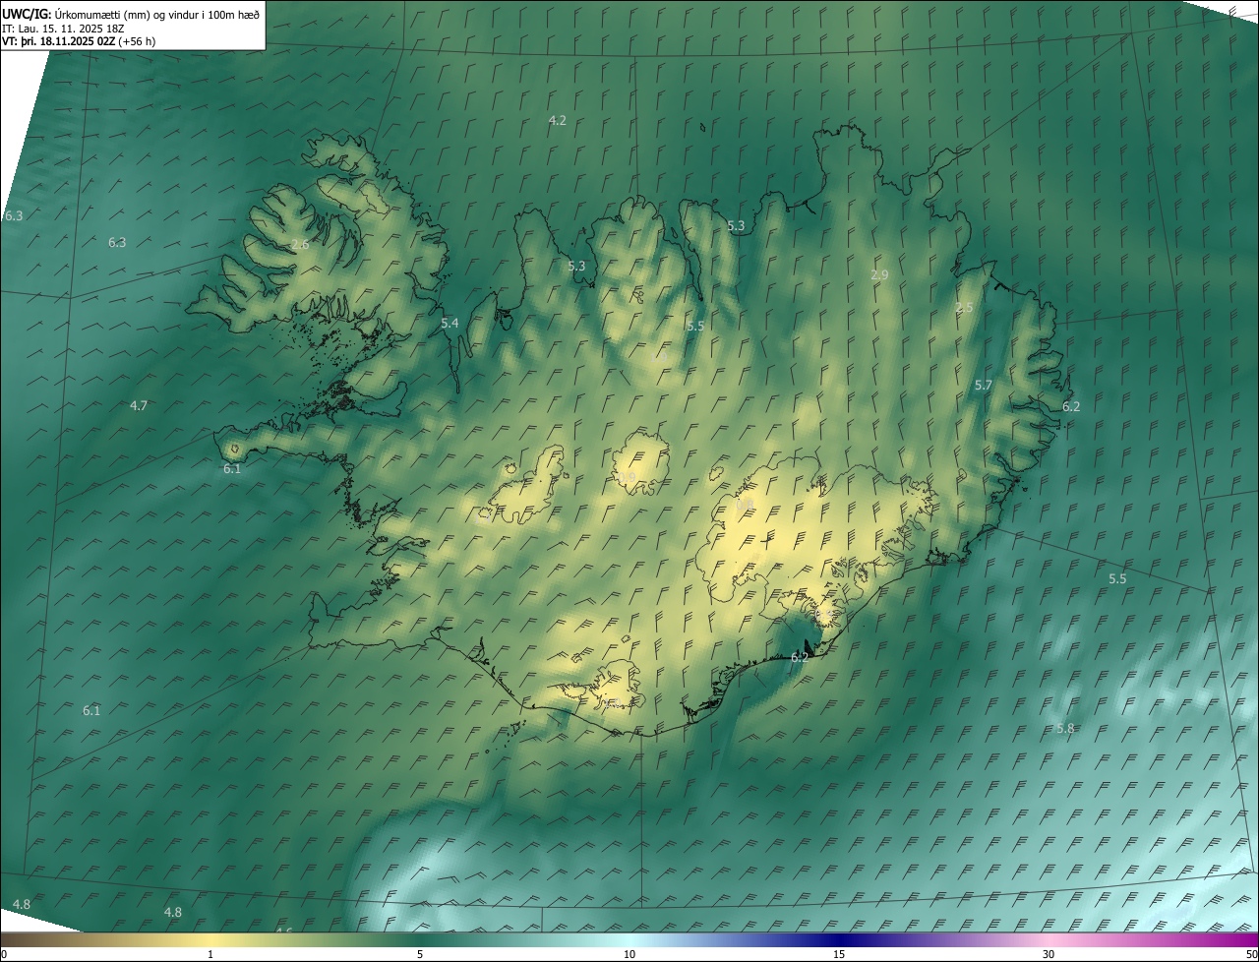Click the legend tick label "0"
The height and width of the screenshot is (962, 1259).
point(4,954)
